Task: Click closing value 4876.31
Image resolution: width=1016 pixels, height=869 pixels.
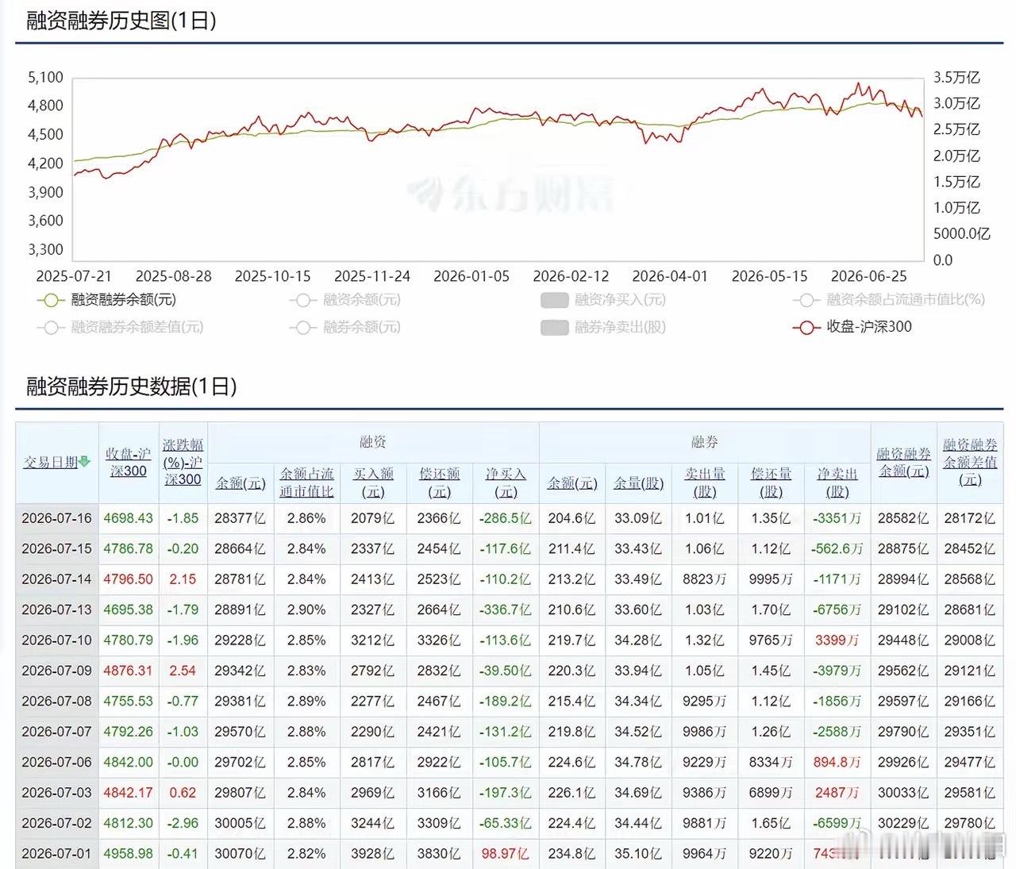Action: (129, 671)
